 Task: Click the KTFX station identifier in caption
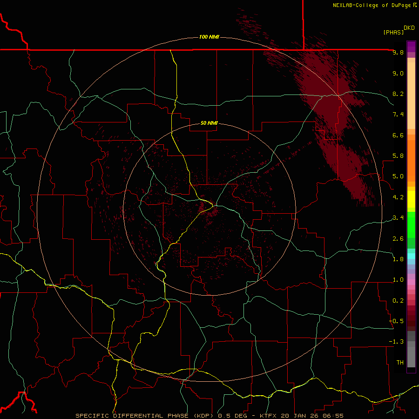coord(268,416)
